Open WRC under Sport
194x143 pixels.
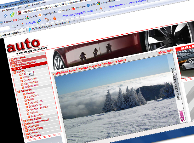[26, 77]
